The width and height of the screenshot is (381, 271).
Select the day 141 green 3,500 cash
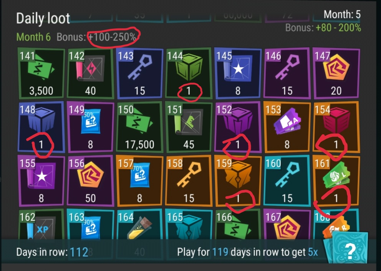click(x=41, y=73)
